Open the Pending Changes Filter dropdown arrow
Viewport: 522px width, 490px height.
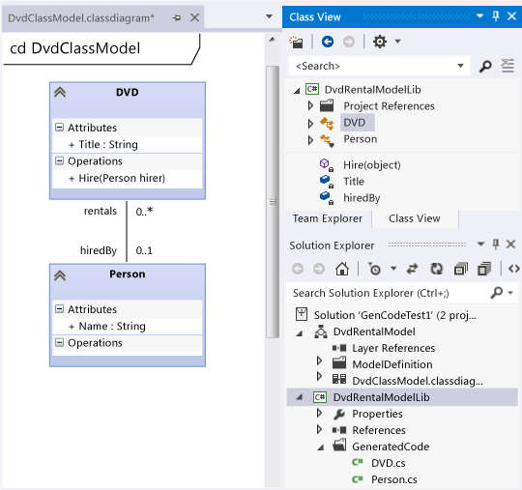393,269
